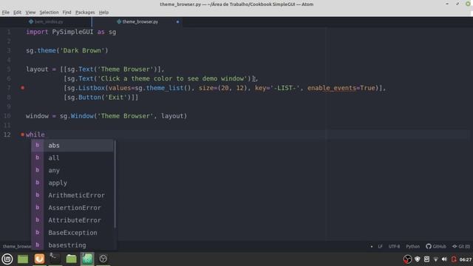Change the UTF-8 encoding in status bar

tap(394, 246)
